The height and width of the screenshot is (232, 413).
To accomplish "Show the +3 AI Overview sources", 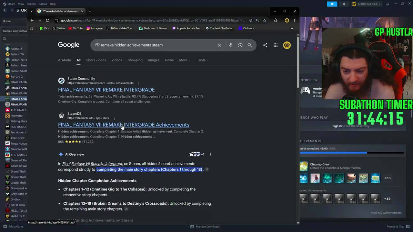I will 197,154.
